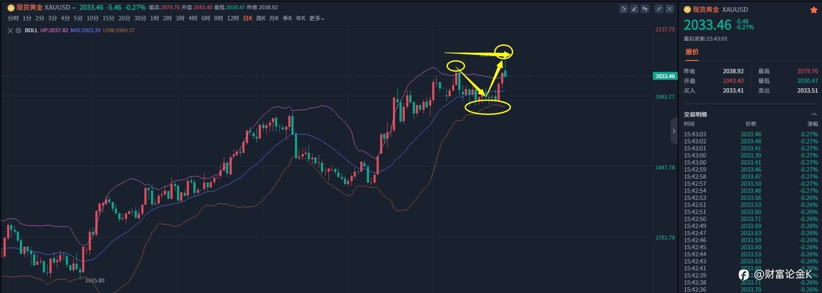The height and width of the screenshot is (293, 822).
Task: Collapse the 交易明细 section chevron
Action: click(814, 114)
